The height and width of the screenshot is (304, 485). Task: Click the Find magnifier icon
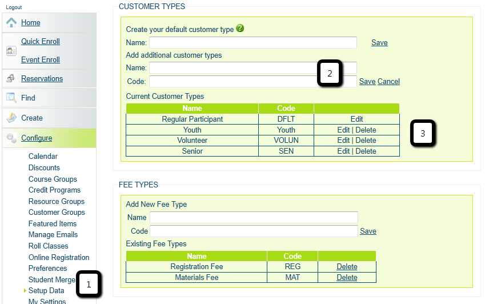tap(11, 98)
